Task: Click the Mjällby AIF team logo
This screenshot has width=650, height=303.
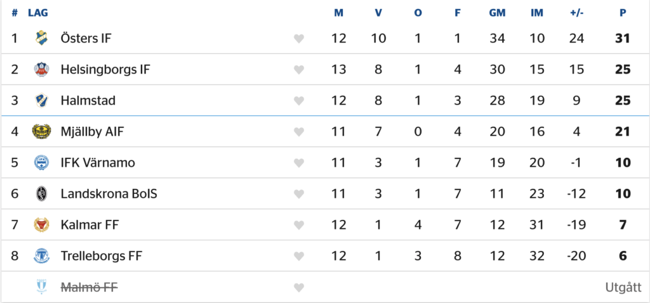Action: click(x=41, y=131)
